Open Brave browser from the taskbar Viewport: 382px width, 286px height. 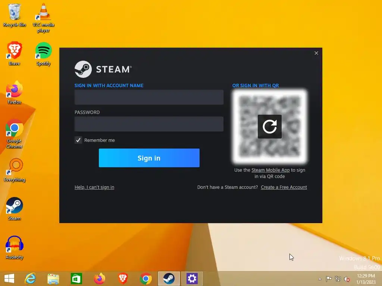[122, 279]
